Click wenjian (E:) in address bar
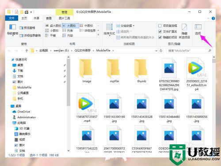Image resolution: width=221 pixels, height=166 pixels. pos(61,50)
